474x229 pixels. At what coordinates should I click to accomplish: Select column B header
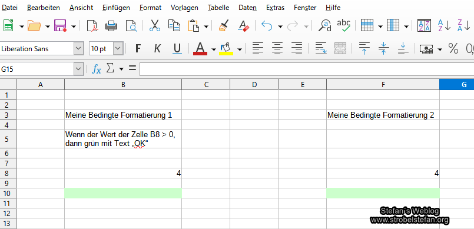(x=123, y=85)
